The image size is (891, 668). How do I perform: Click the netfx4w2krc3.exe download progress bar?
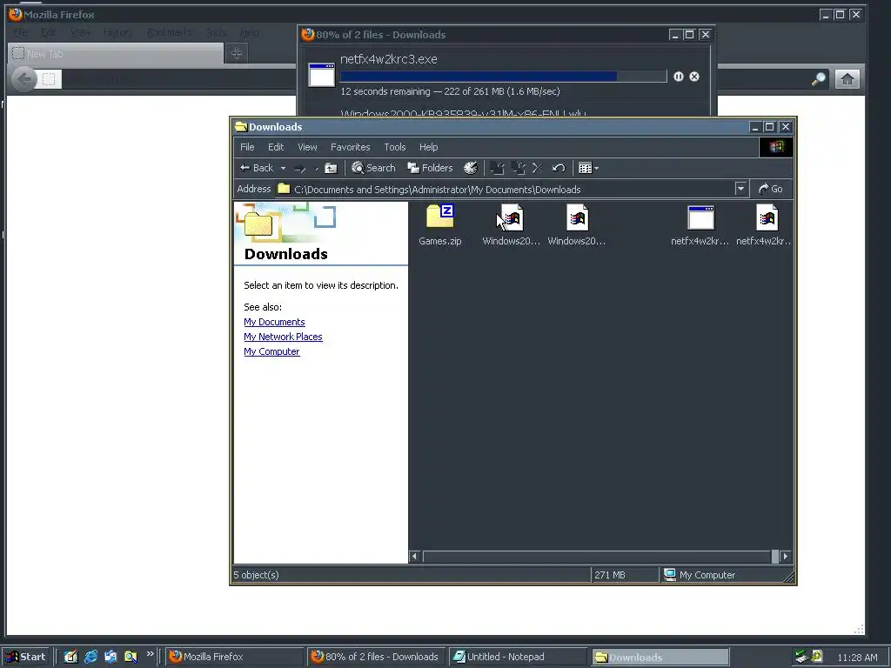coord(504,77)
